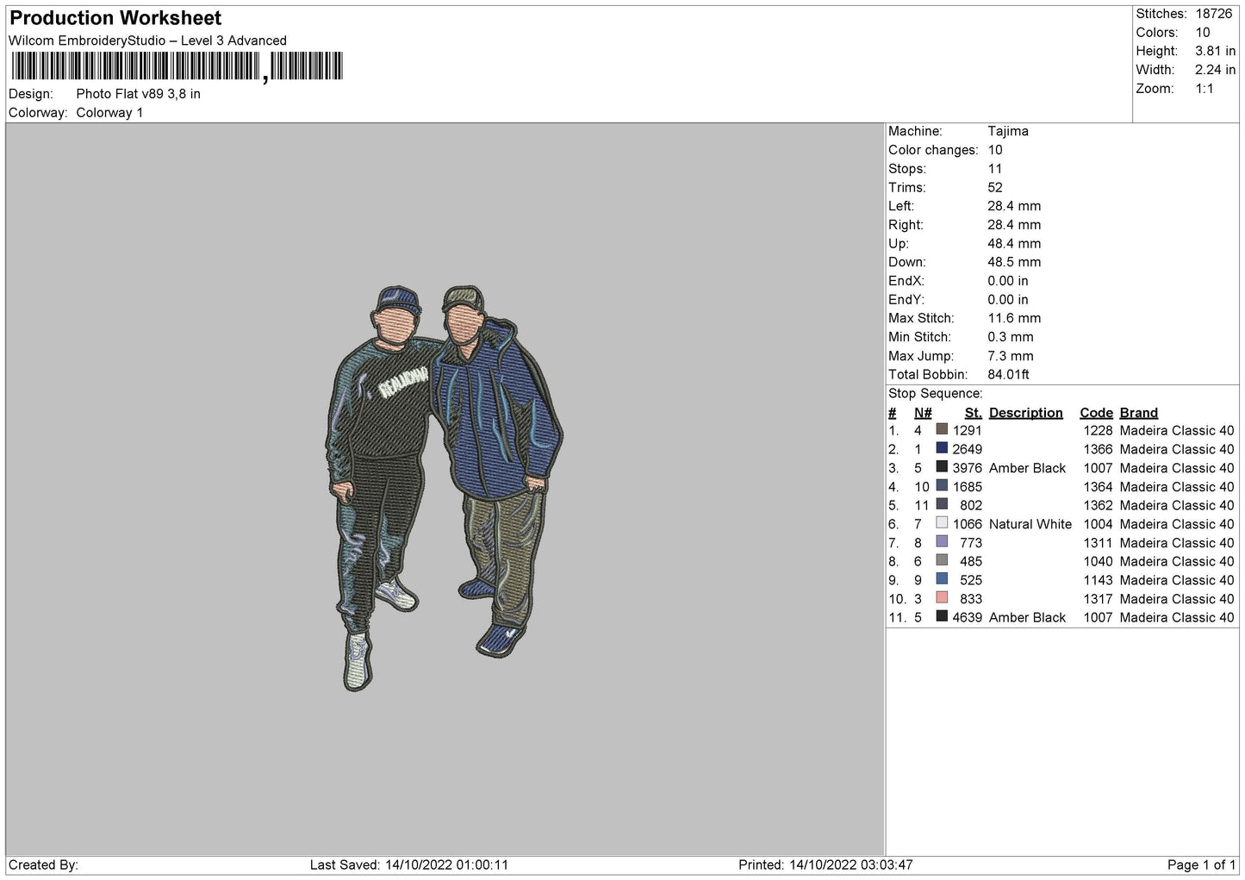Click the Max Stitch value '11.6 mm'
This screenshot has height=880, width=1245.
(1014, 318)
